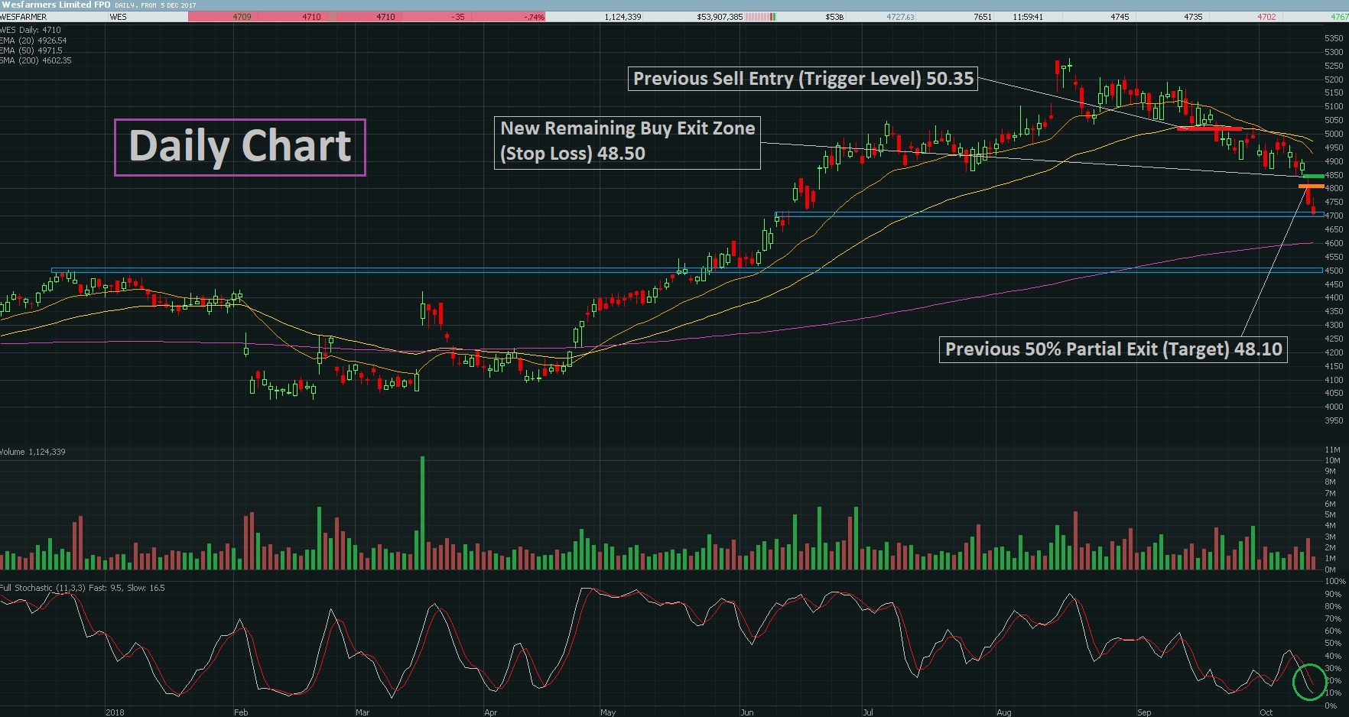1349x717 pixels.
Task: Select the EMA (50) 4971.5 indicator label
Action: tap(31, 50)
